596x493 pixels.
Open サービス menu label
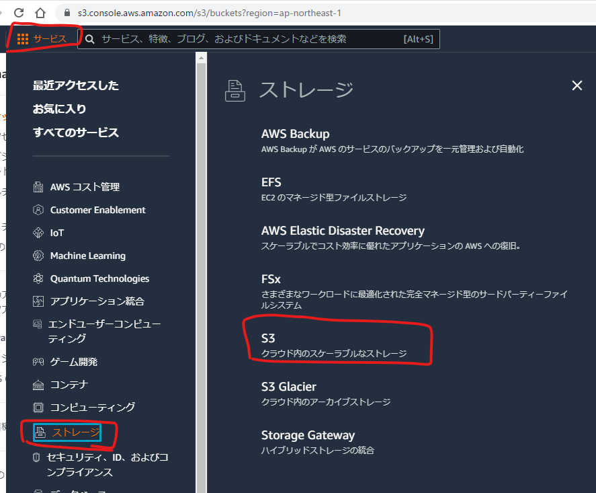click(x=50, y=39)
